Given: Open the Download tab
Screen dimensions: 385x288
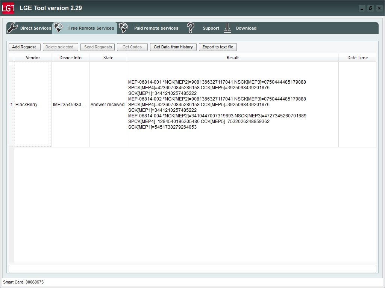Looking at the screenshot, I should tap(240, 28).
